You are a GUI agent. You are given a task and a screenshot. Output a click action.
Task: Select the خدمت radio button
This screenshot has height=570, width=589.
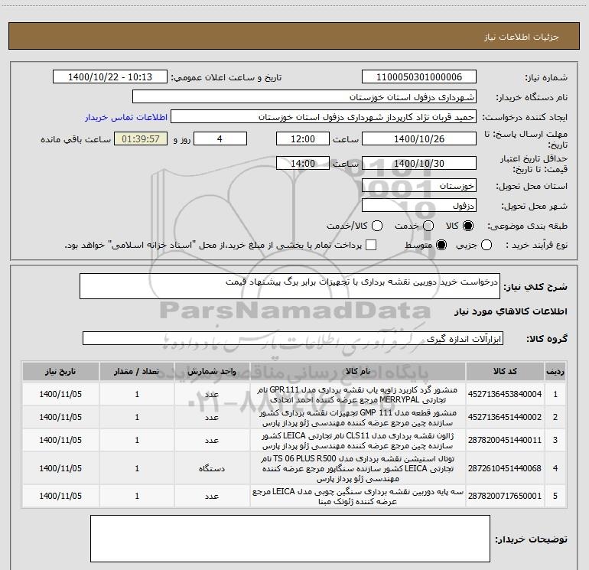[x=428, y=226]
